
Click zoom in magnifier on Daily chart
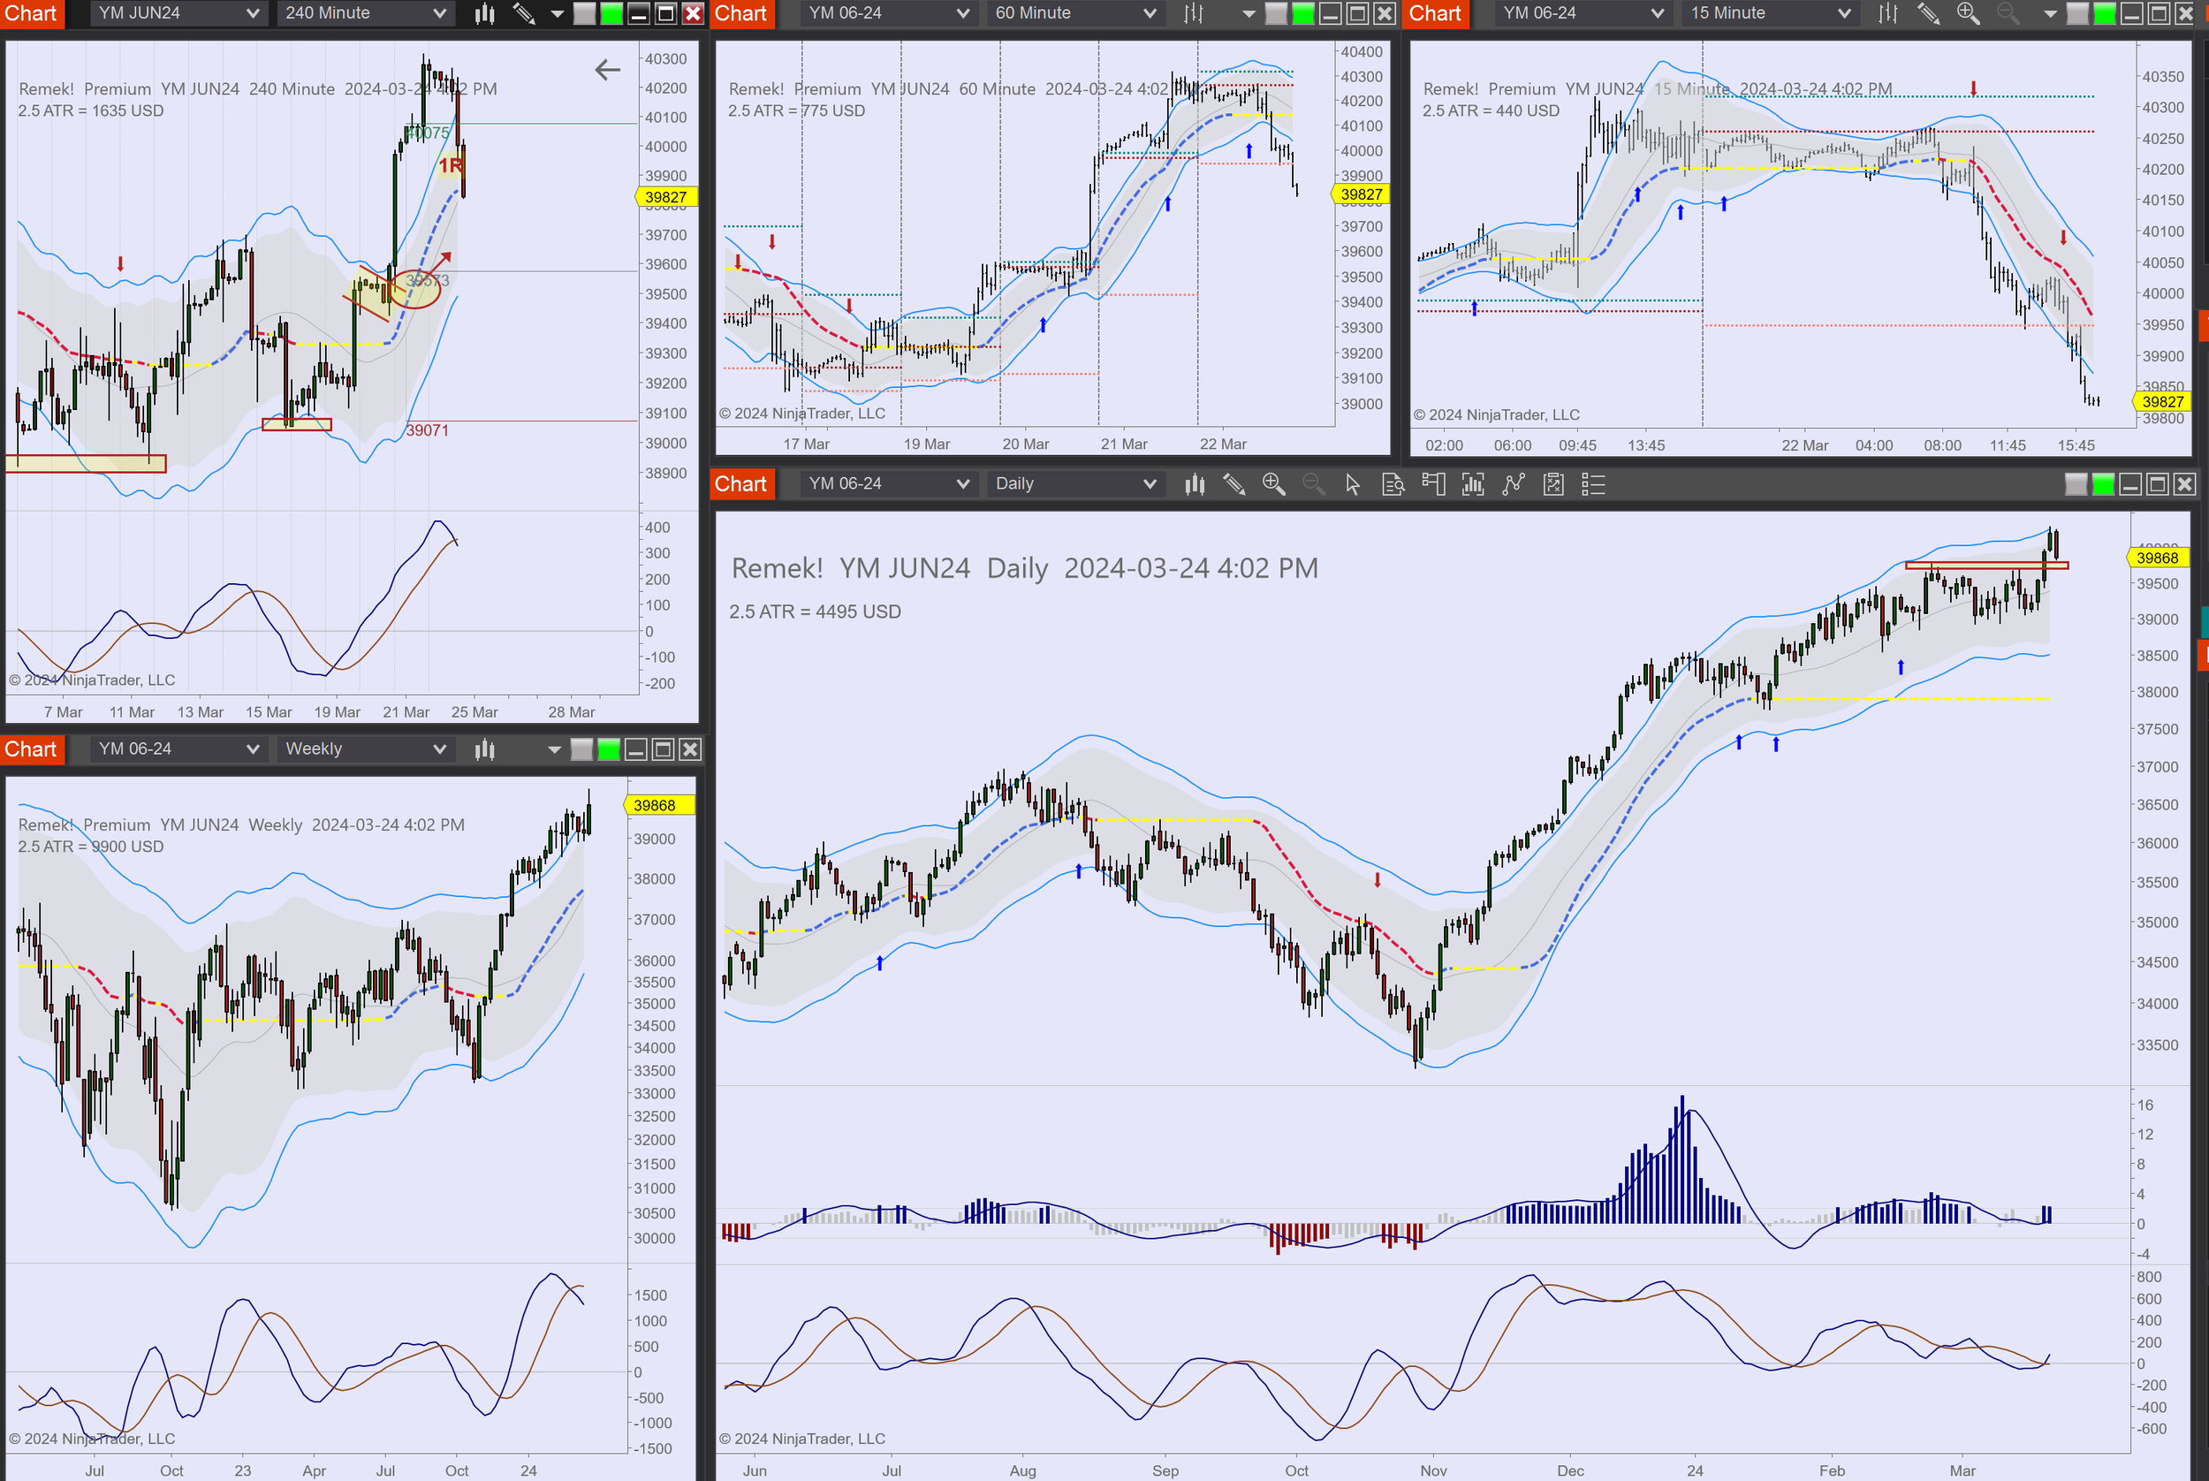tap(1273, 484)
